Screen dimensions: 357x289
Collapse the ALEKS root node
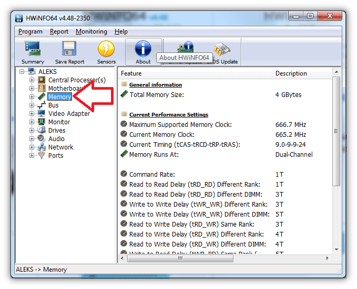coord(22,71)
